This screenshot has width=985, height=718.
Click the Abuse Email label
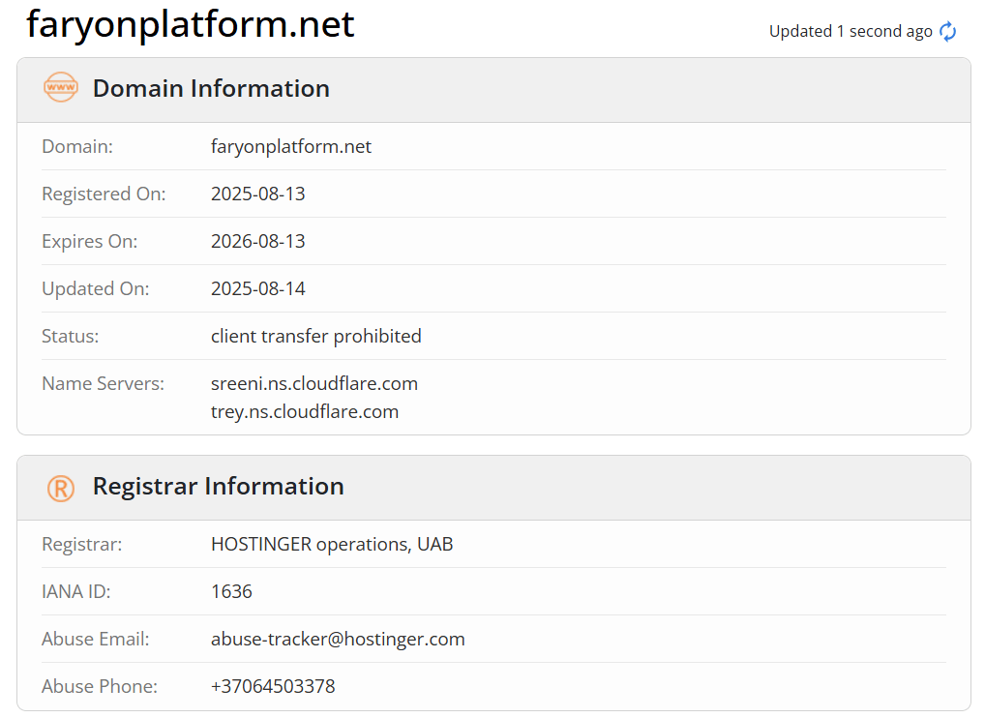(96, 639)
